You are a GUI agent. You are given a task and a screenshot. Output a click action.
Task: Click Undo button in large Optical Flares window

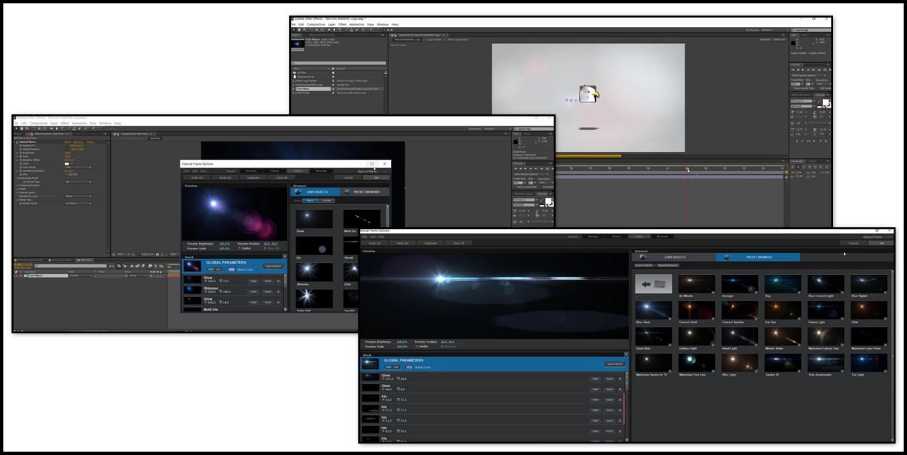click(x=376, y=243)
